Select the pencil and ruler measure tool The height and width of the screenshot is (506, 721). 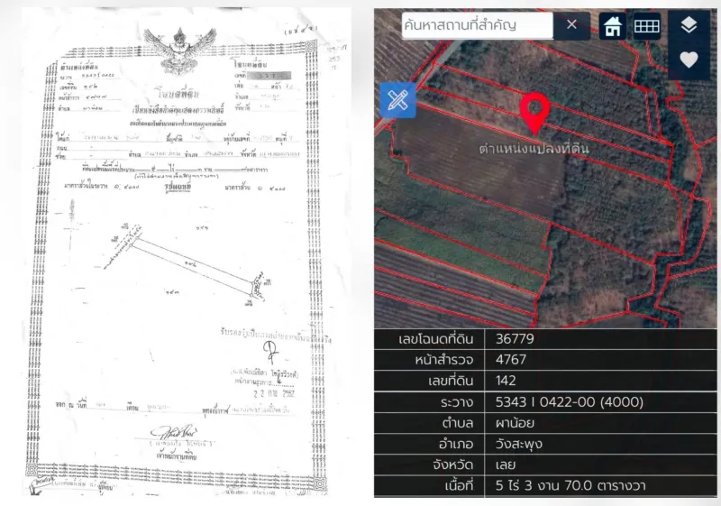397,100
